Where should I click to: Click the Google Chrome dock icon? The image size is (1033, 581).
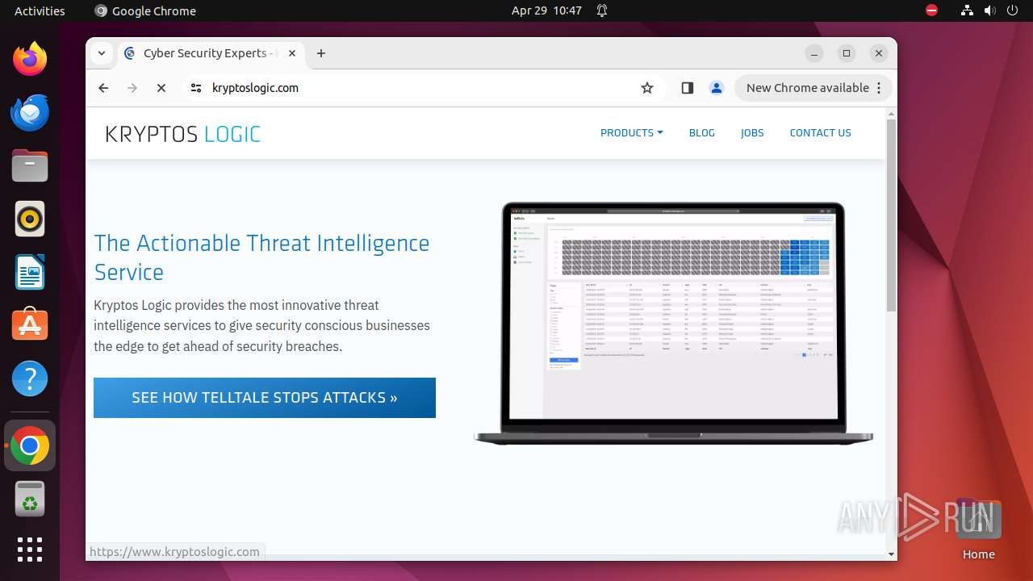click(x=30, y=445)
